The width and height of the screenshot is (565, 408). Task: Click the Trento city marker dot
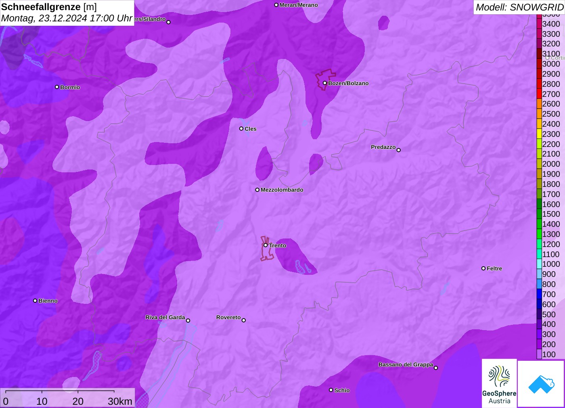pyautogui.click(x=266, y=245)
